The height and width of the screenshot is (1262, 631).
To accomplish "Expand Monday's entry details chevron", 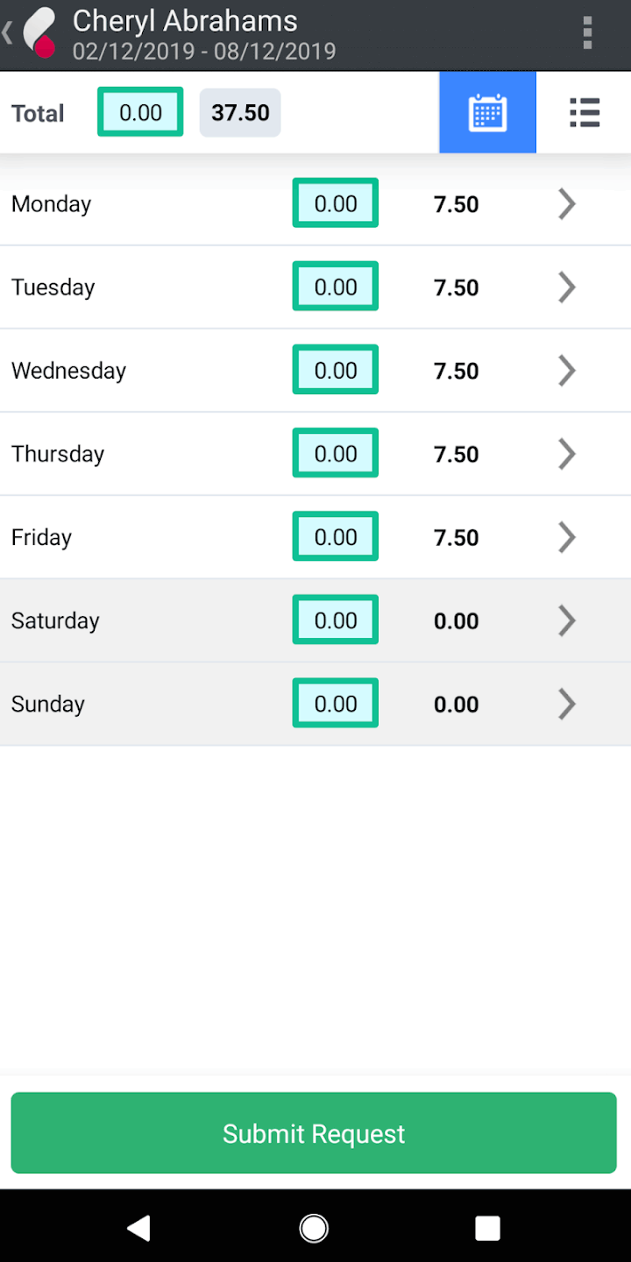I will click(567, 204).
